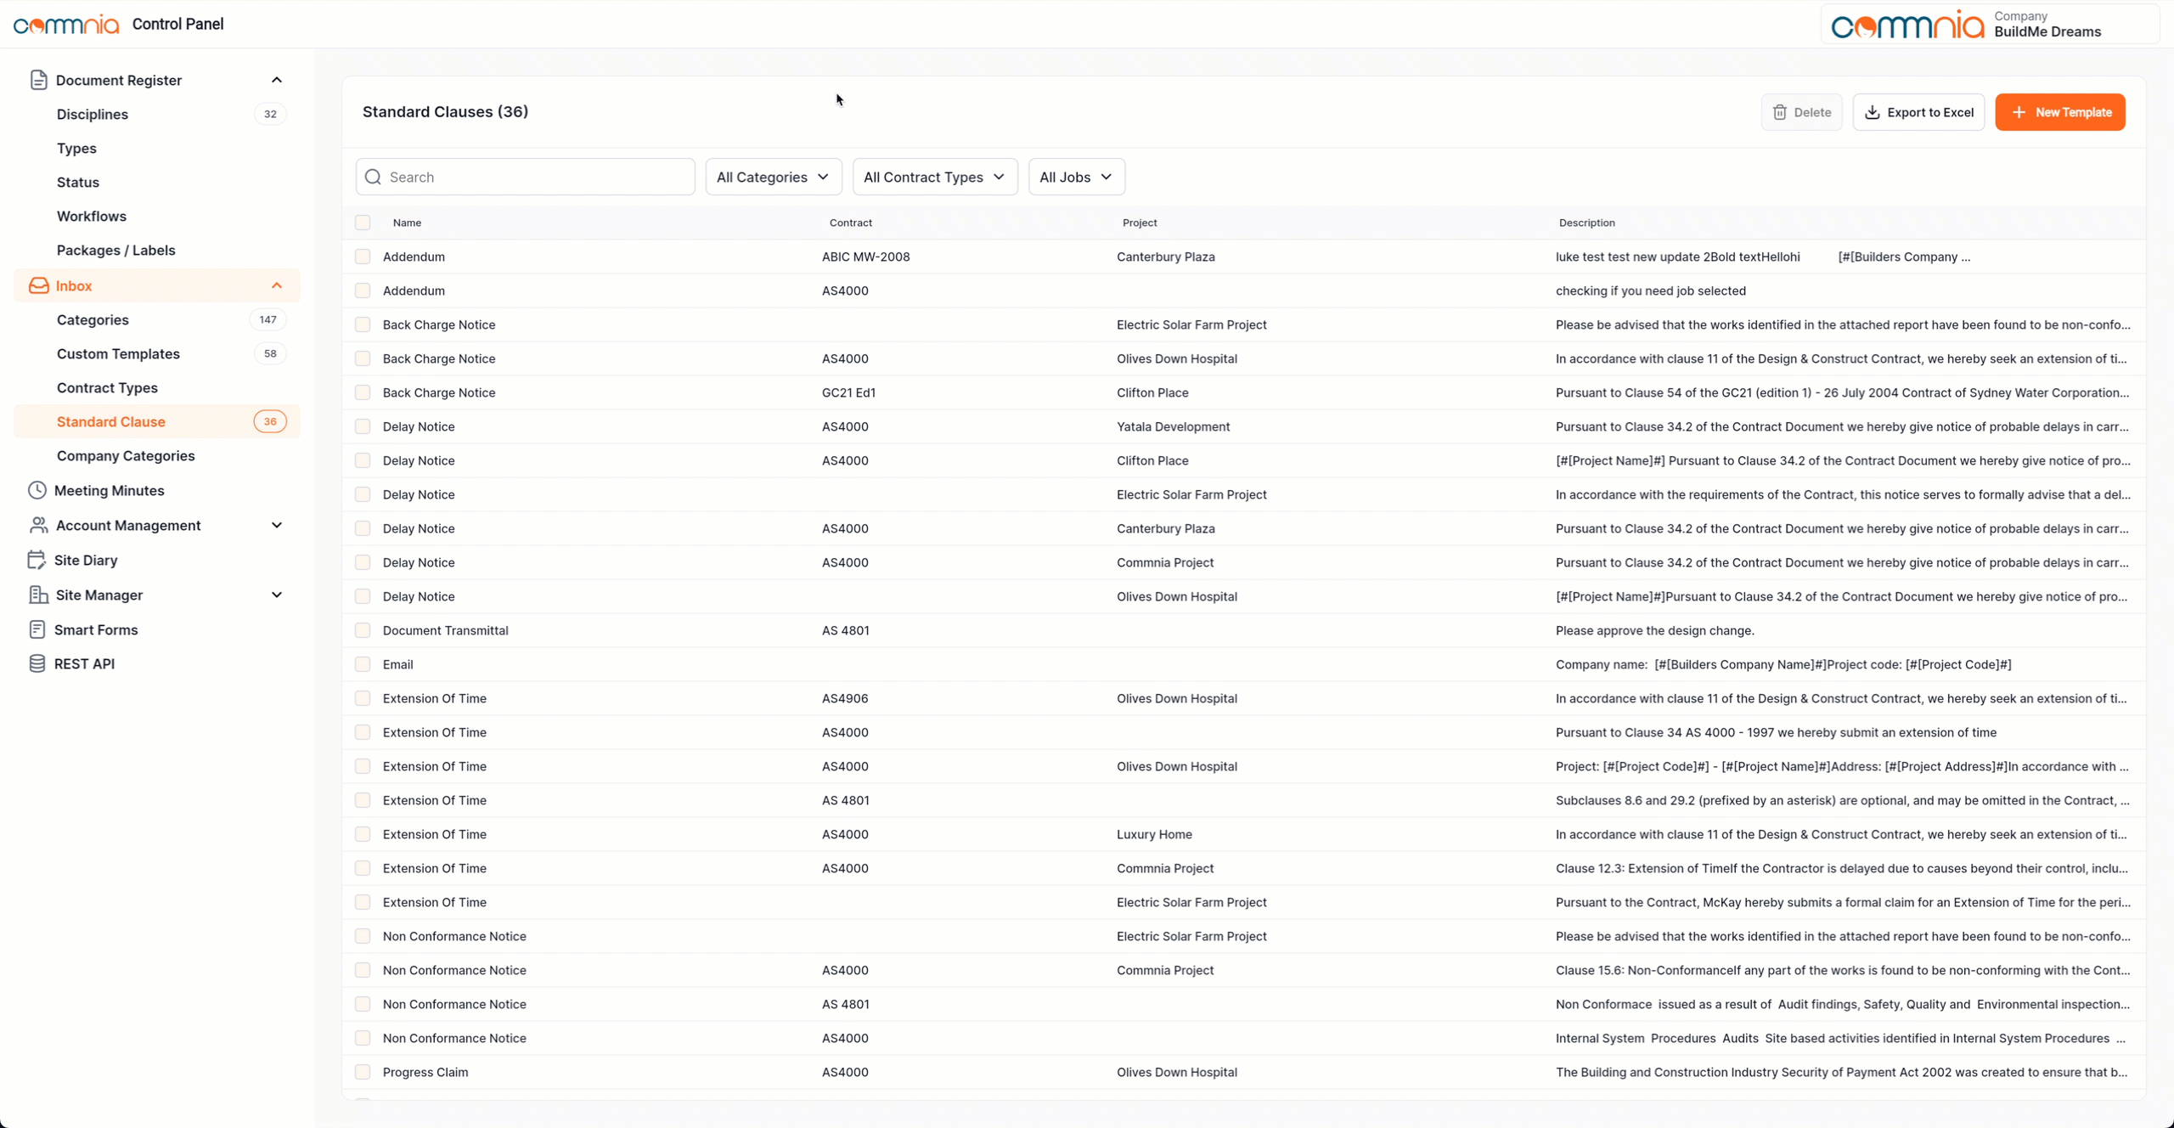The image size is (2174, 1128).
Task: Click into the Search input field
Action: pos(535,177)
